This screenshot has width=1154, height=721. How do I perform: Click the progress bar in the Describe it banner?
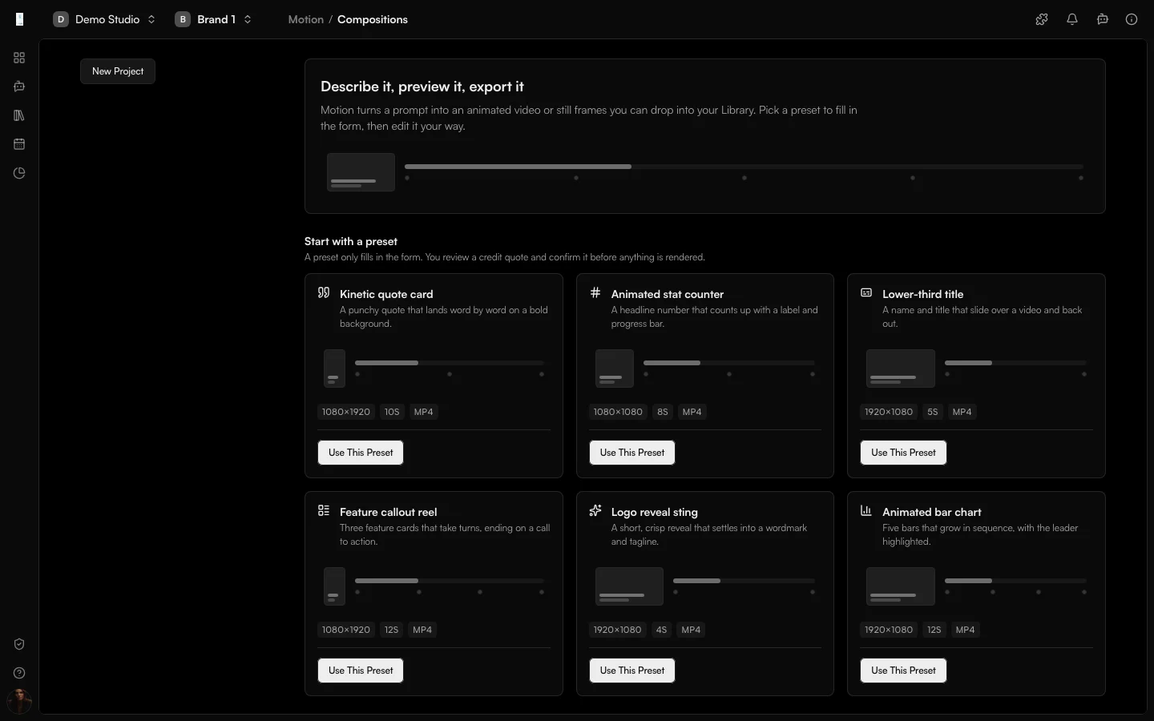744,167
